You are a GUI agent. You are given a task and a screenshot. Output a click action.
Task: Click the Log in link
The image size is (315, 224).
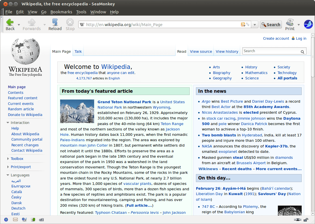[301, 38]
